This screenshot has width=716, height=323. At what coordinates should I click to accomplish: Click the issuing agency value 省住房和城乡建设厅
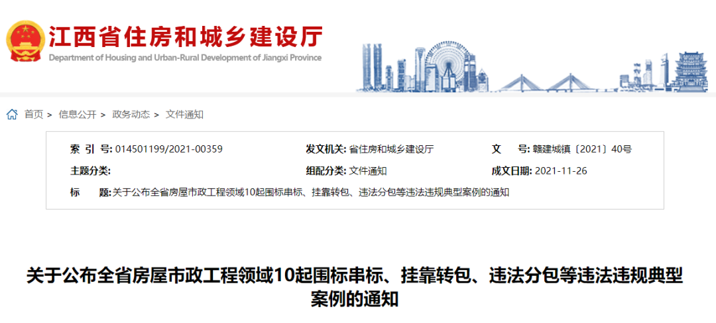390,149
